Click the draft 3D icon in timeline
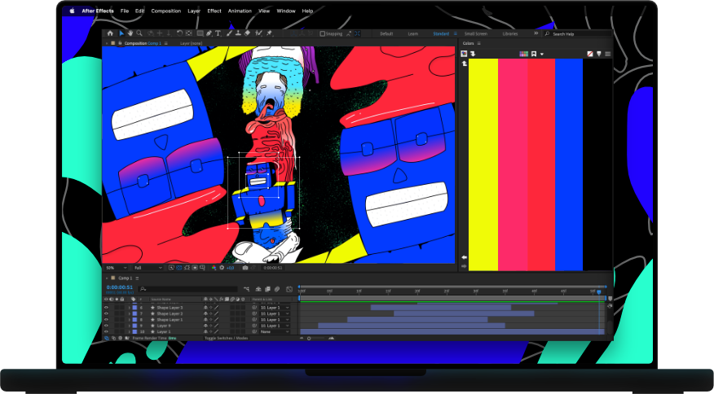714x394 pixels. [258, 289]
